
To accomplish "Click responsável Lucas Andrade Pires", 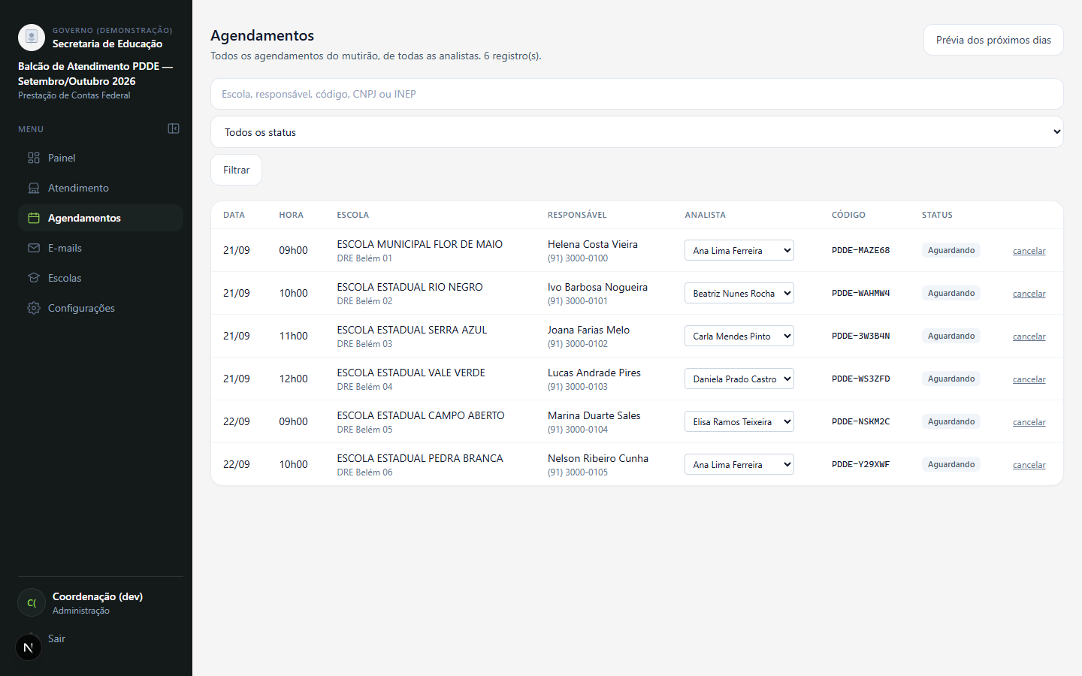I will coord(594,373).
